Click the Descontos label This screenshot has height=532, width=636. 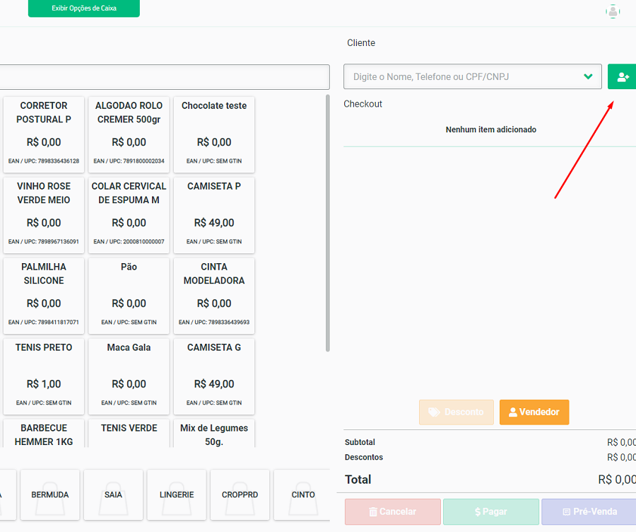[364, 457]
